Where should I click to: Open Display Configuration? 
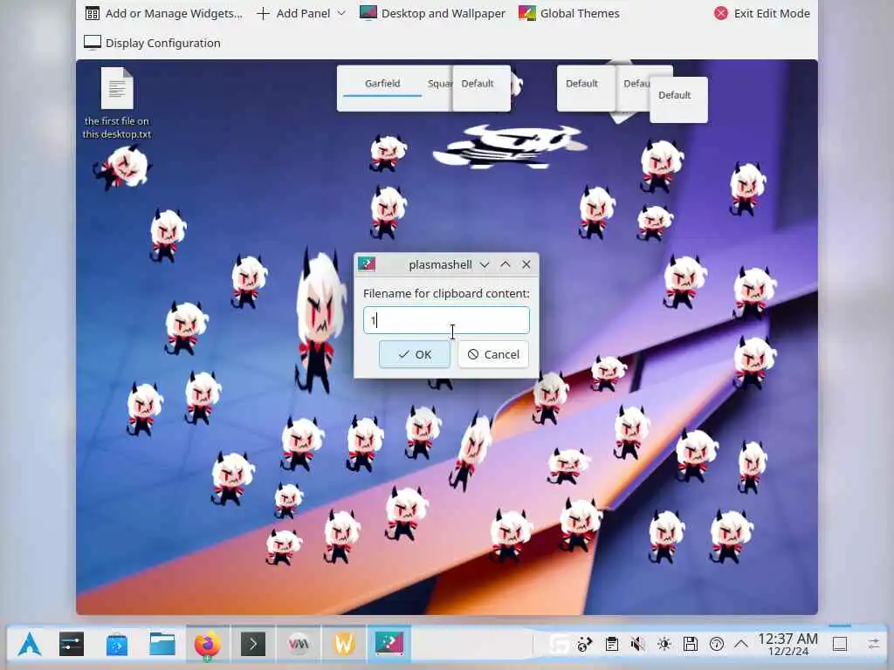[x=152, y=43]
